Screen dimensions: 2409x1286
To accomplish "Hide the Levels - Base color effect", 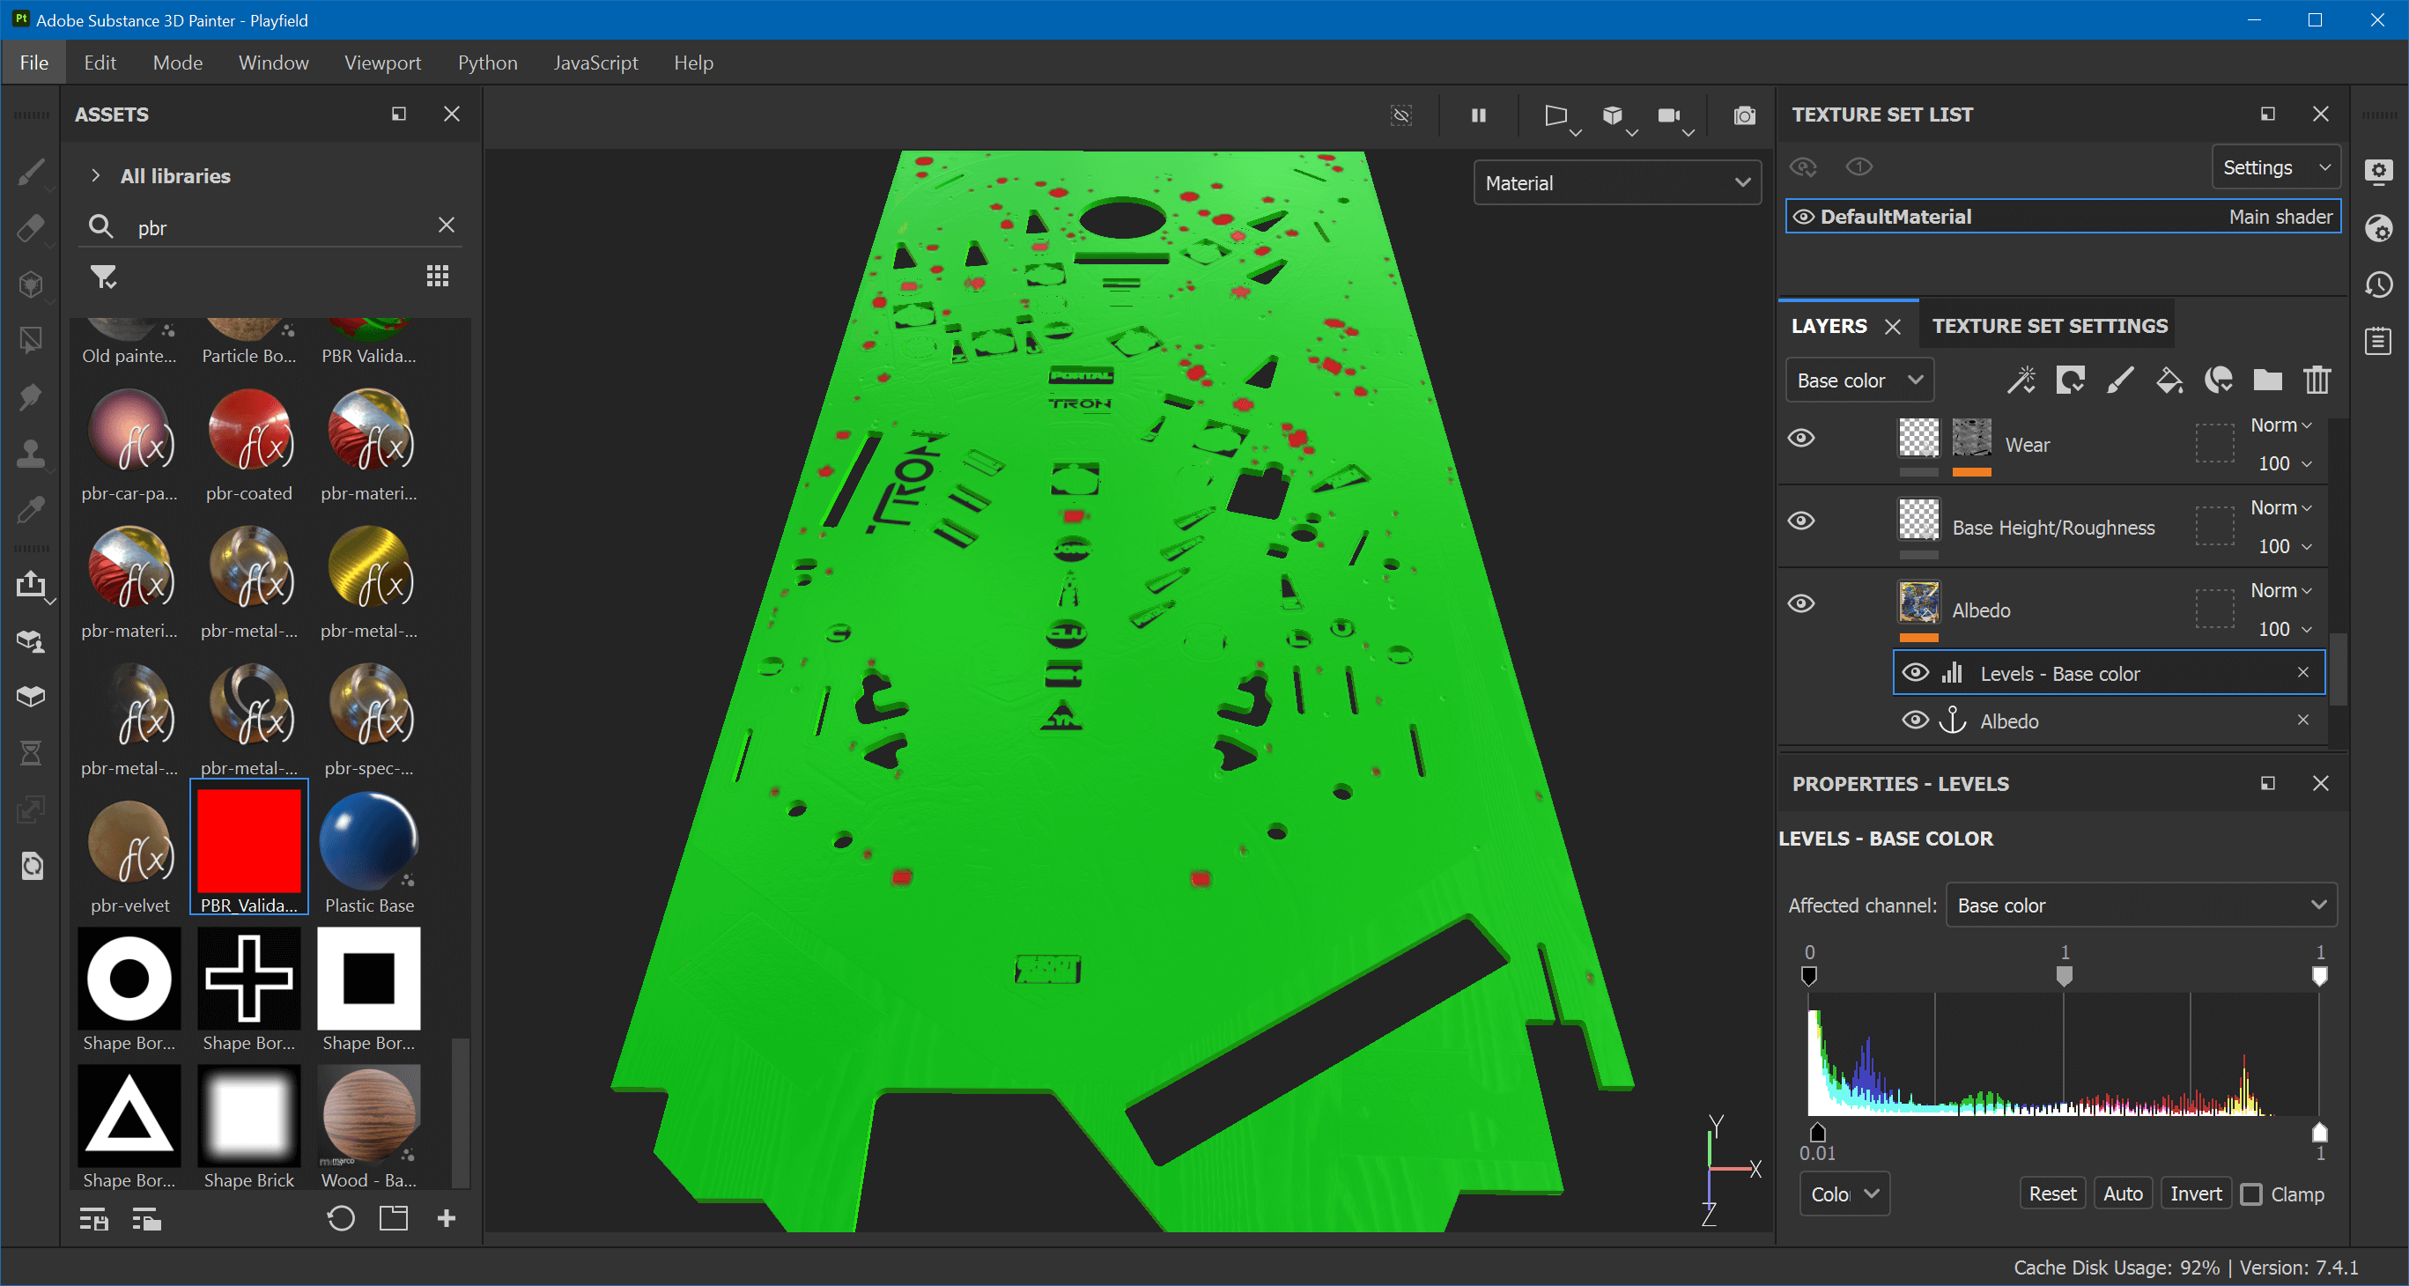I will pyautogui.click(x=1915, y=672).
